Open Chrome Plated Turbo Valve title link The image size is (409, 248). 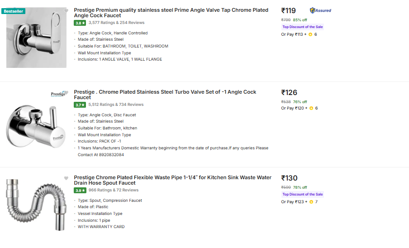[165, 95]
